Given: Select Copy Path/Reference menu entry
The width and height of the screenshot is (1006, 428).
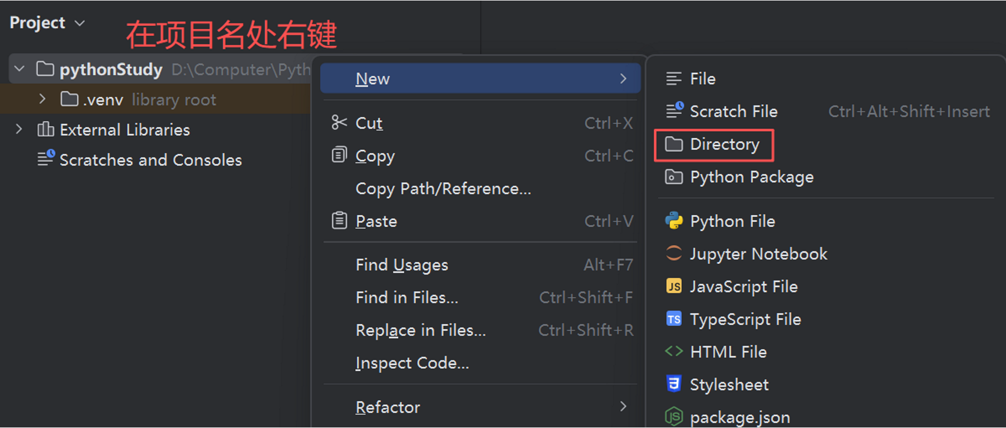Looking at the screenshot, I should (x=443, y=189).
